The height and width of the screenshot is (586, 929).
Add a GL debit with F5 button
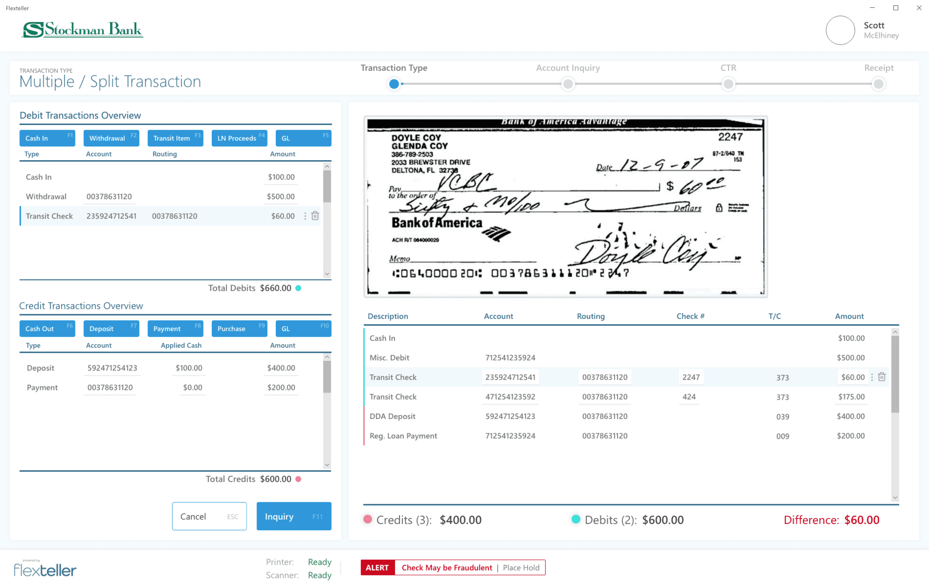click(x=303, y=138)
